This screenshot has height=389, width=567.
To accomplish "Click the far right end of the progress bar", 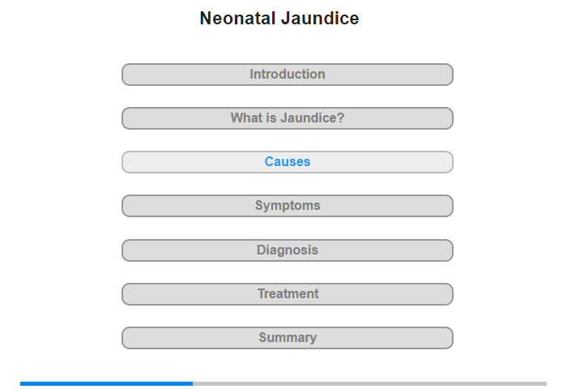I will [x=545, y=383].
